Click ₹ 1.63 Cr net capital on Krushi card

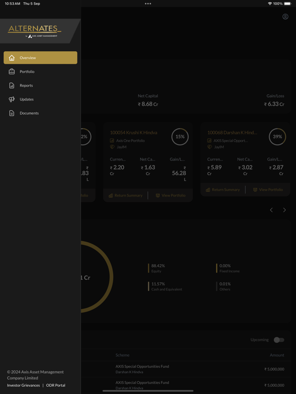[x=148, y=170]
